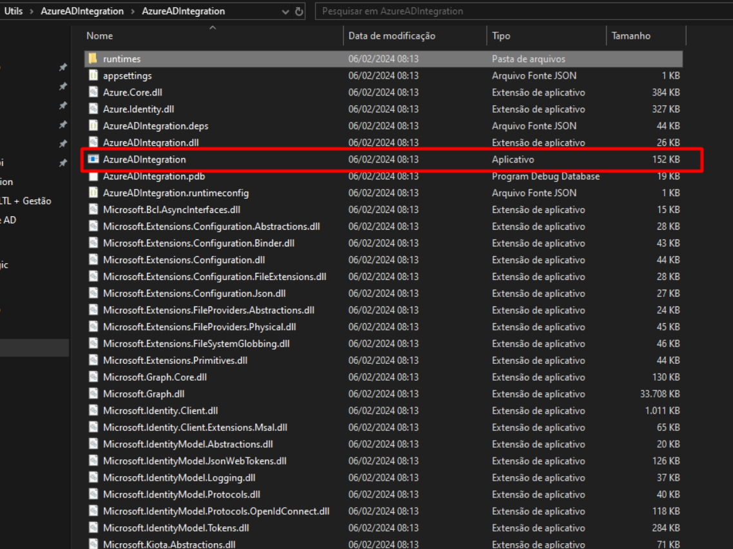
Task: Click the modification date in the Microsoft.Graph.dll row
Action: (384, 394)
